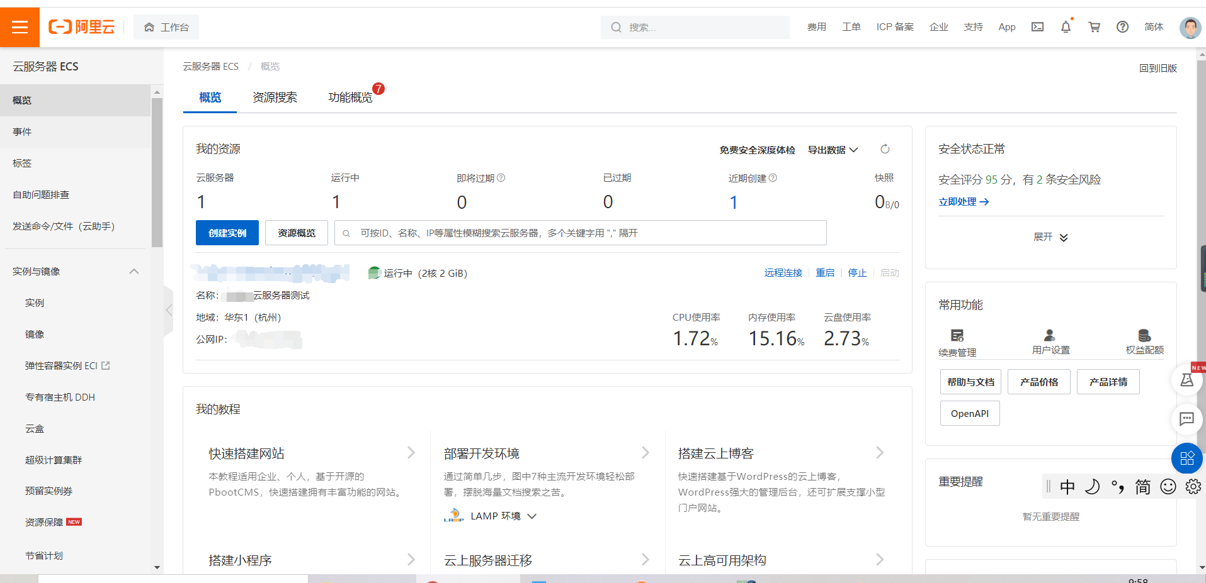This screenshot has width=1206, height=583.
Task: Open the 工单 top menu
Action: coord(851,27)
